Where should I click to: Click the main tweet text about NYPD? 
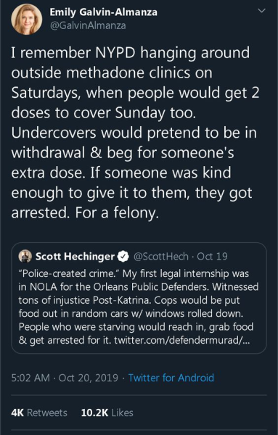click(x=136, y=133)
